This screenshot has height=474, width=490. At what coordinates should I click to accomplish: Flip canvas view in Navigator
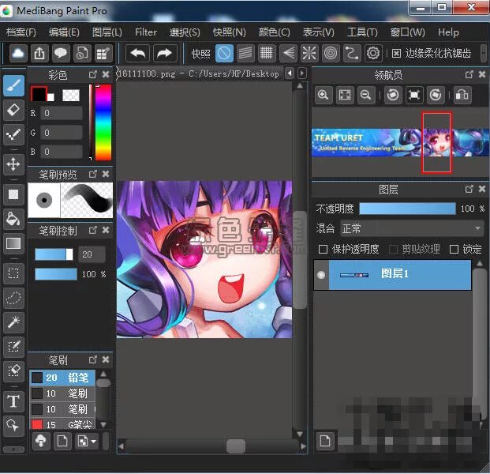click(x=462, y=95)
